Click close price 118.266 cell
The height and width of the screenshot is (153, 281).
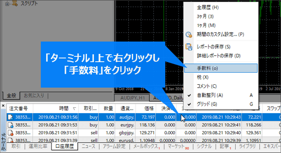click(253, 125)
